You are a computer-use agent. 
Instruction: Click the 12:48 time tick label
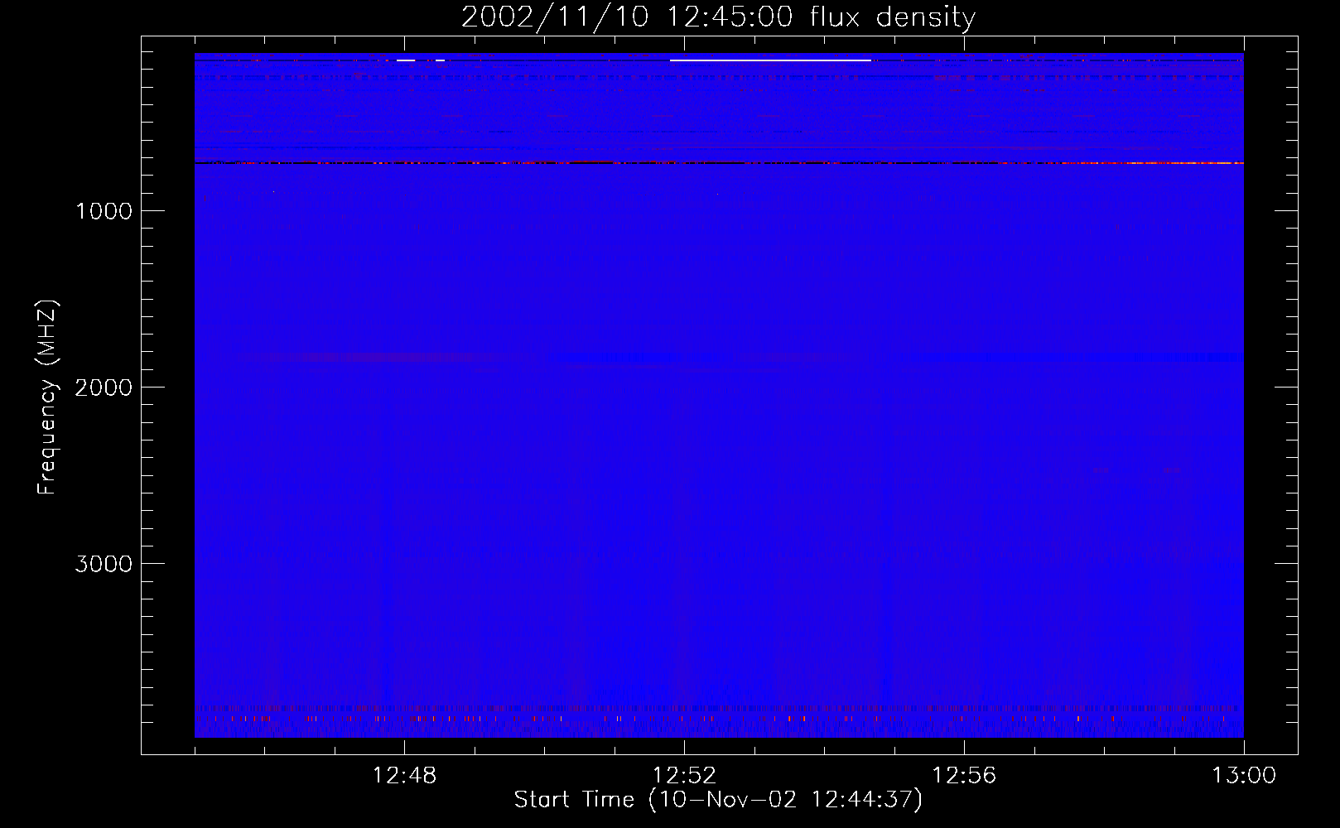[x=404, y=776]
